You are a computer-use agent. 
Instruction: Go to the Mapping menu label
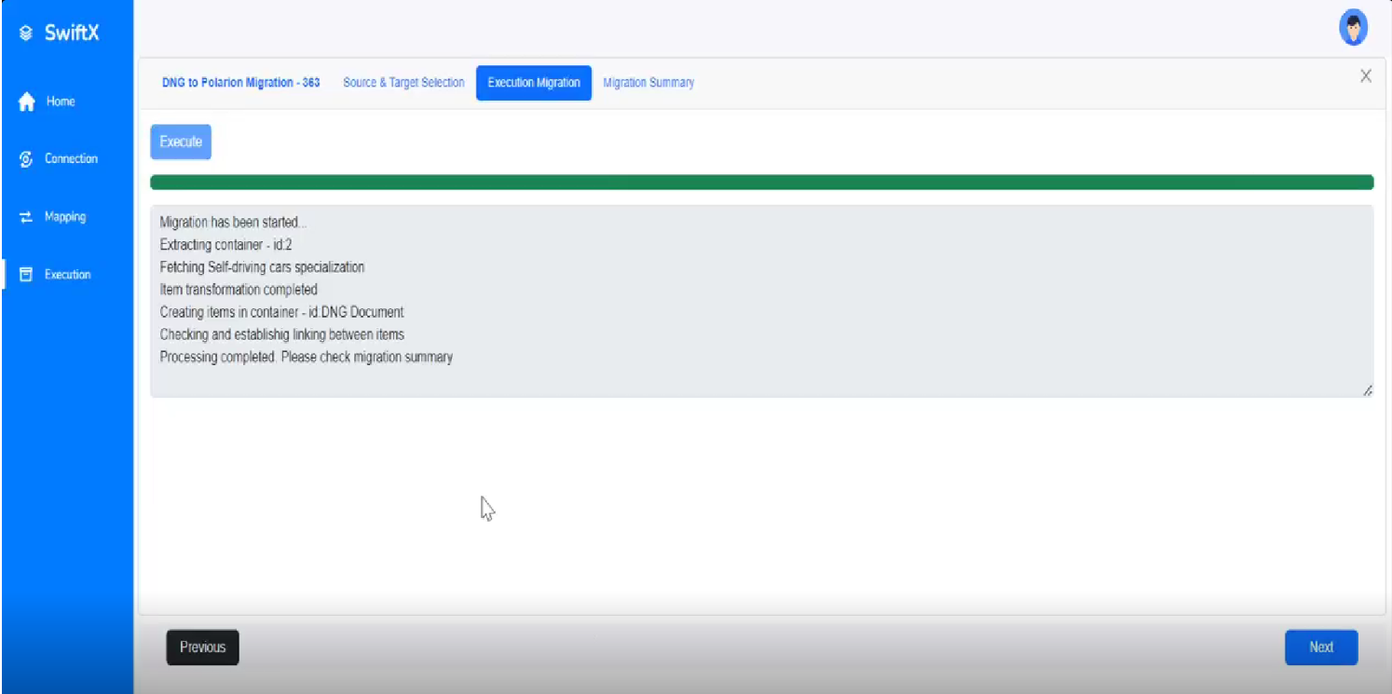(65, 217)
